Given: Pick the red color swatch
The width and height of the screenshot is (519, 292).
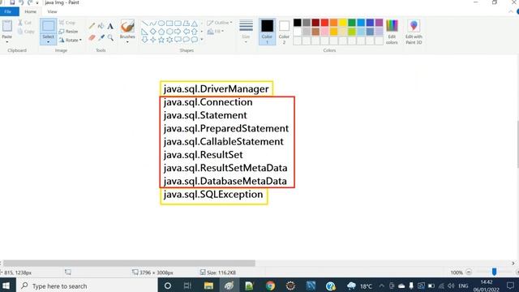Looking at the screenshot, I should (324, 23).
